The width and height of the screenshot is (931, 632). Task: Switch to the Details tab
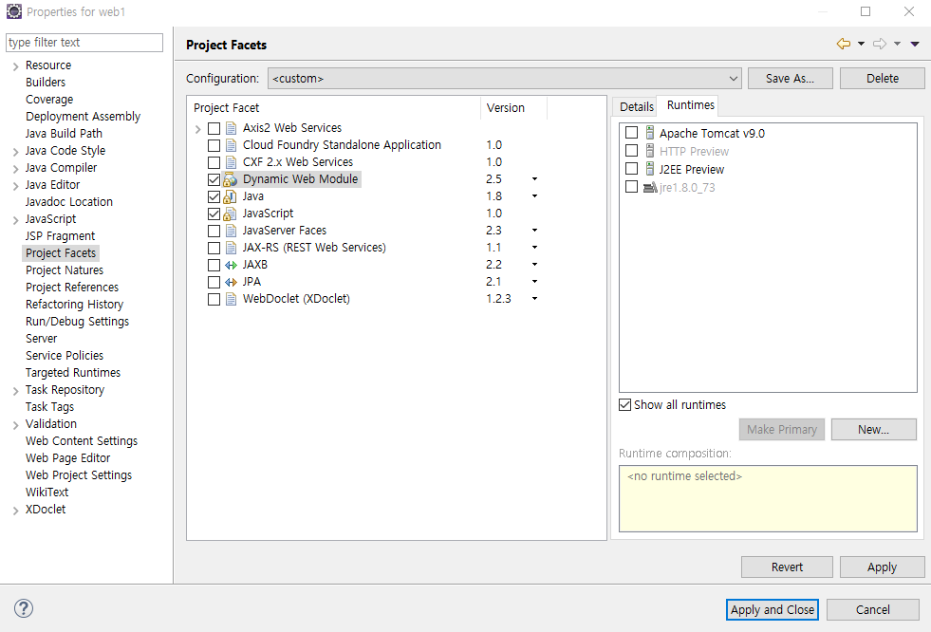pyautogui.click(x=636, y=107)
